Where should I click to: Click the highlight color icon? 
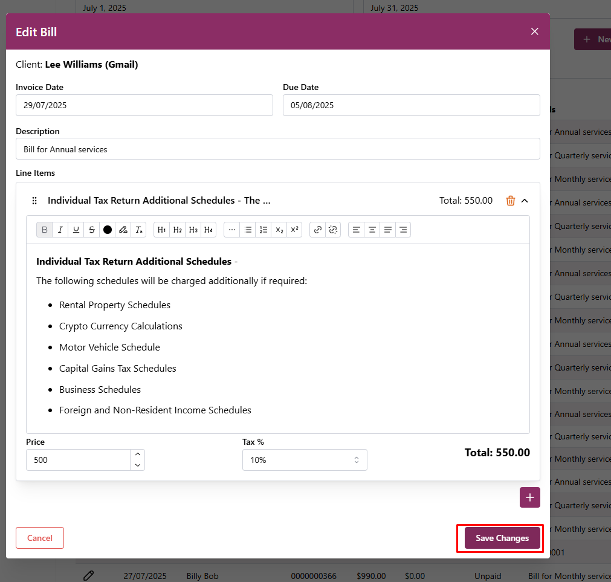tap(123, 230)
